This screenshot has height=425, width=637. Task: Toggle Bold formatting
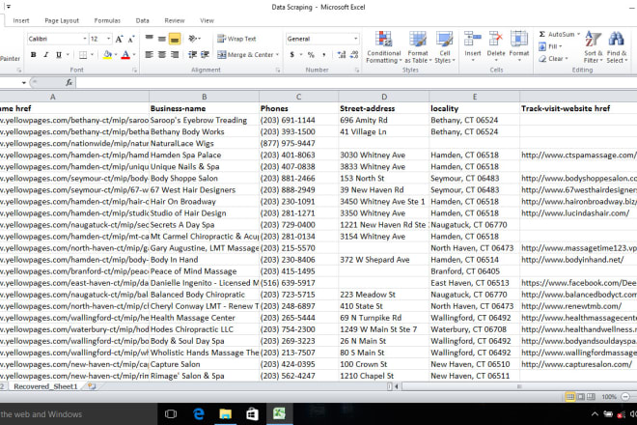[34, 54]
